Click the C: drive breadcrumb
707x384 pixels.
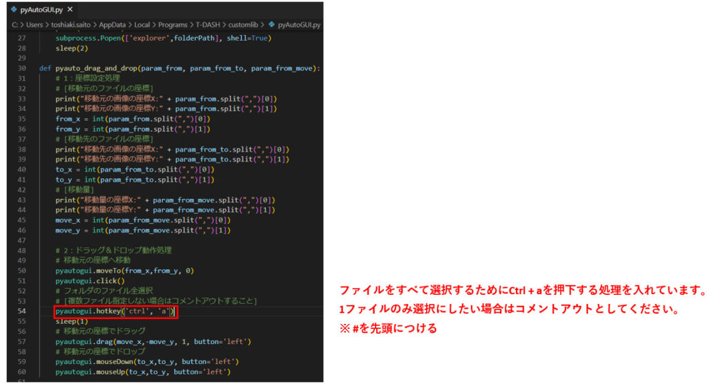click(x=14, y=26)
